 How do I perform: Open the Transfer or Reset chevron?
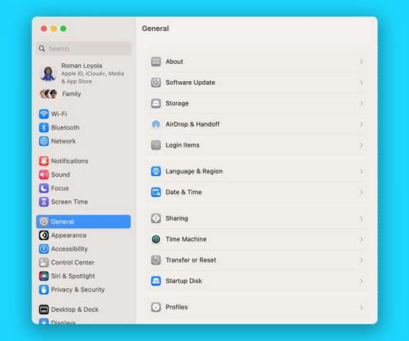(361, 260)
